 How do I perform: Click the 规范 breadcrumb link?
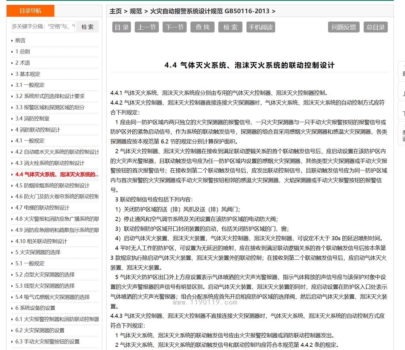click(136, 11)
